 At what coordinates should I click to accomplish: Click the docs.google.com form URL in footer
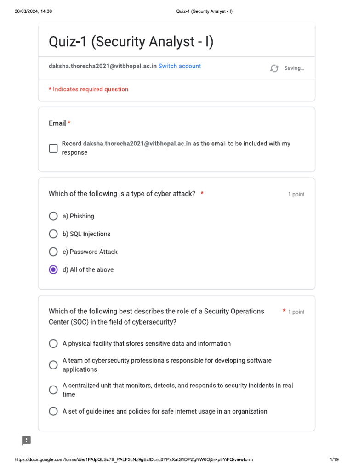coord(134,459)
